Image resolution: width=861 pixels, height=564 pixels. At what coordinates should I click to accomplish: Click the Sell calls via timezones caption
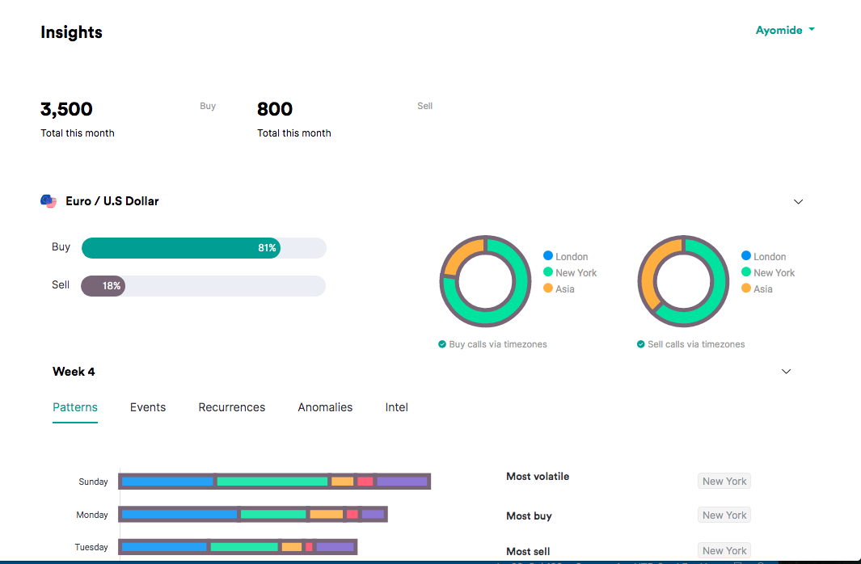point(696,344)
